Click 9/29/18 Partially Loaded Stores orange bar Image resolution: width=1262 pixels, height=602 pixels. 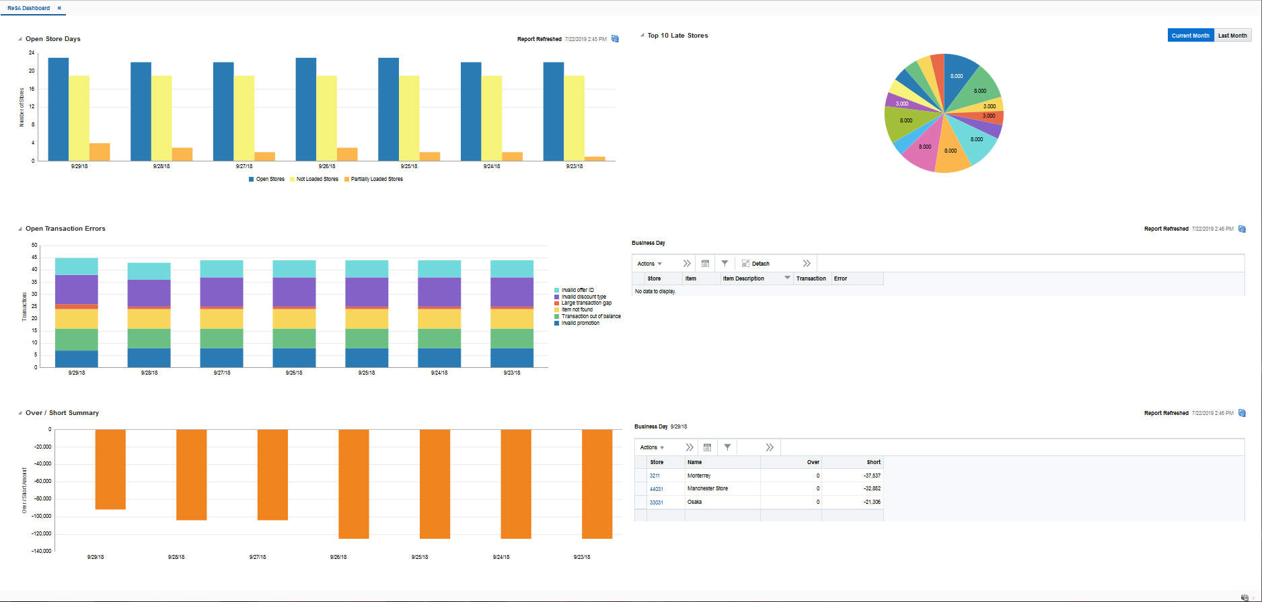pos(100,152)
